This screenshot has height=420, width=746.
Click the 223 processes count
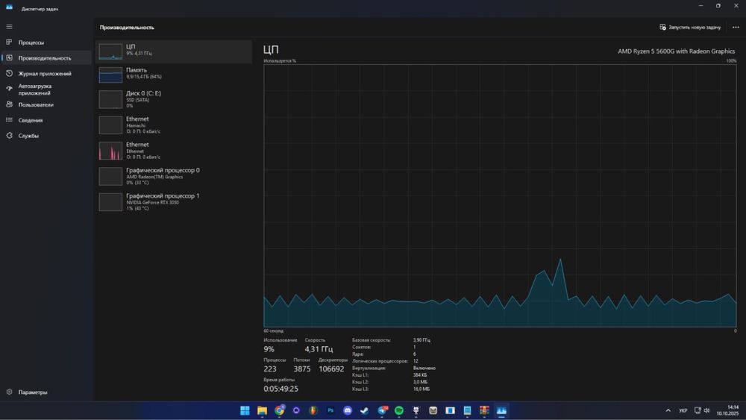[270, 369]
